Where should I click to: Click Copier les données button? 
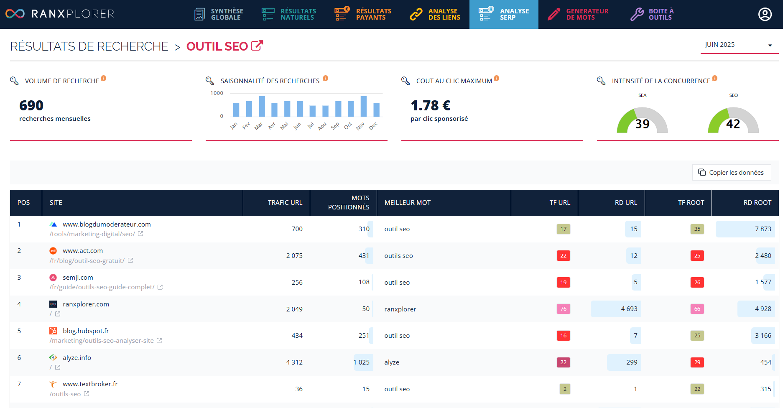pyautogui.click(x=732, y=173)
